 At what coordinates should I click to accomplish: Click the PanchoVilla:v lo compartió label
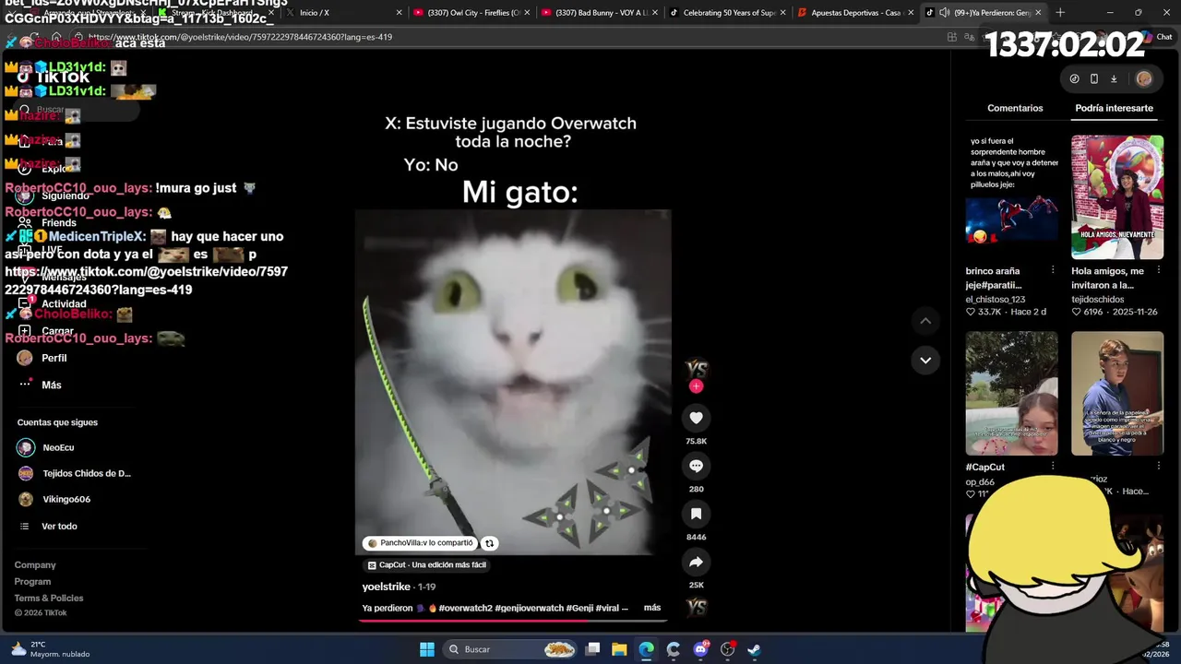click(420, 543)
